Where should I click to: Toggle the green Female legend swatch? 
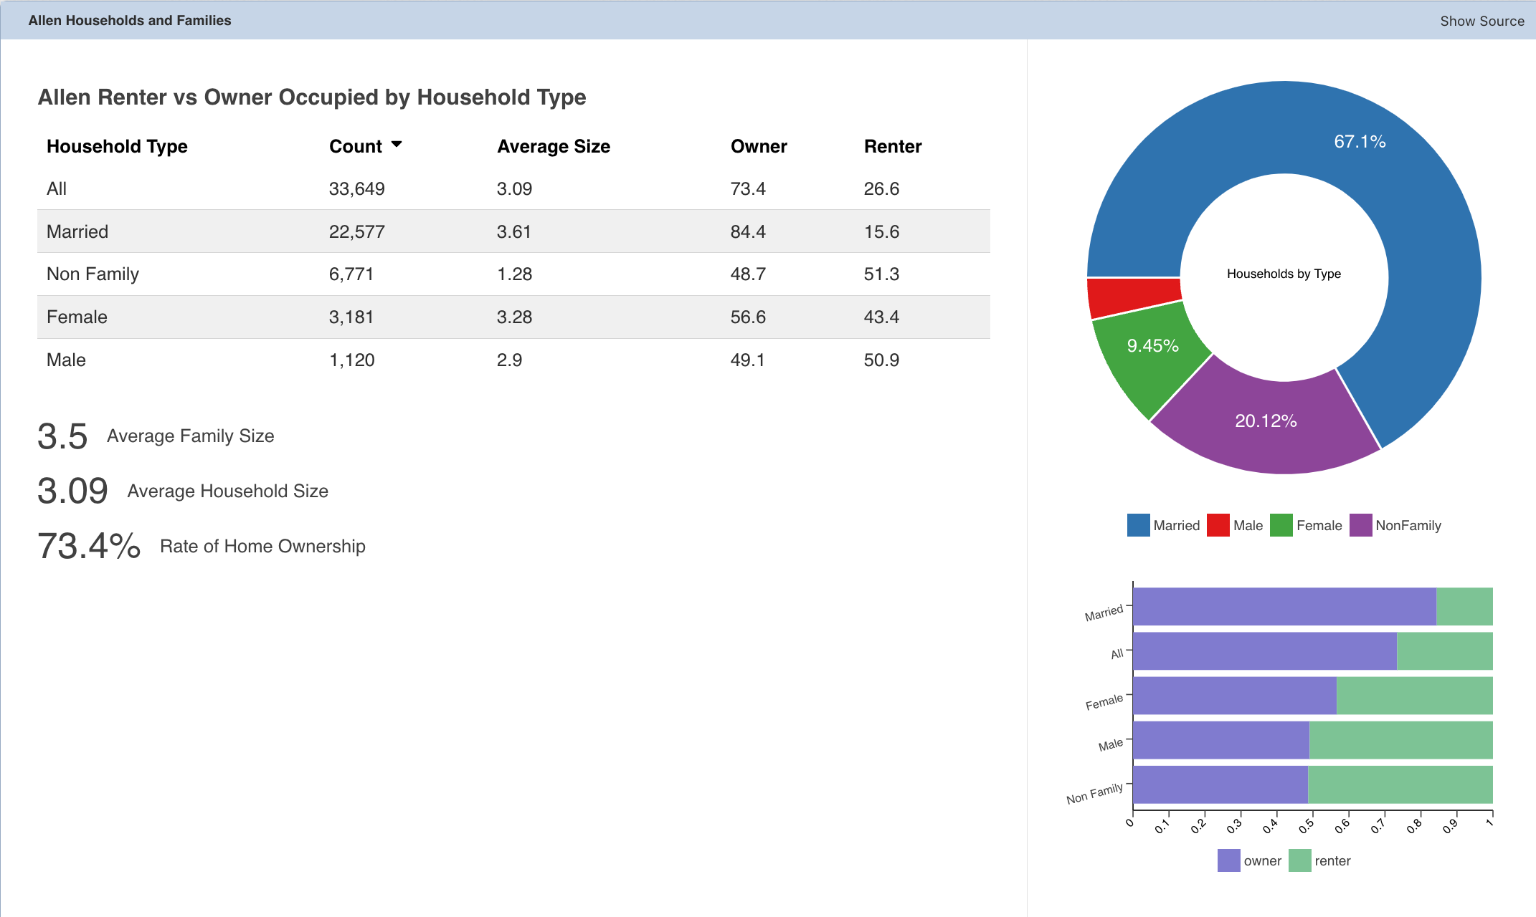1281,525
